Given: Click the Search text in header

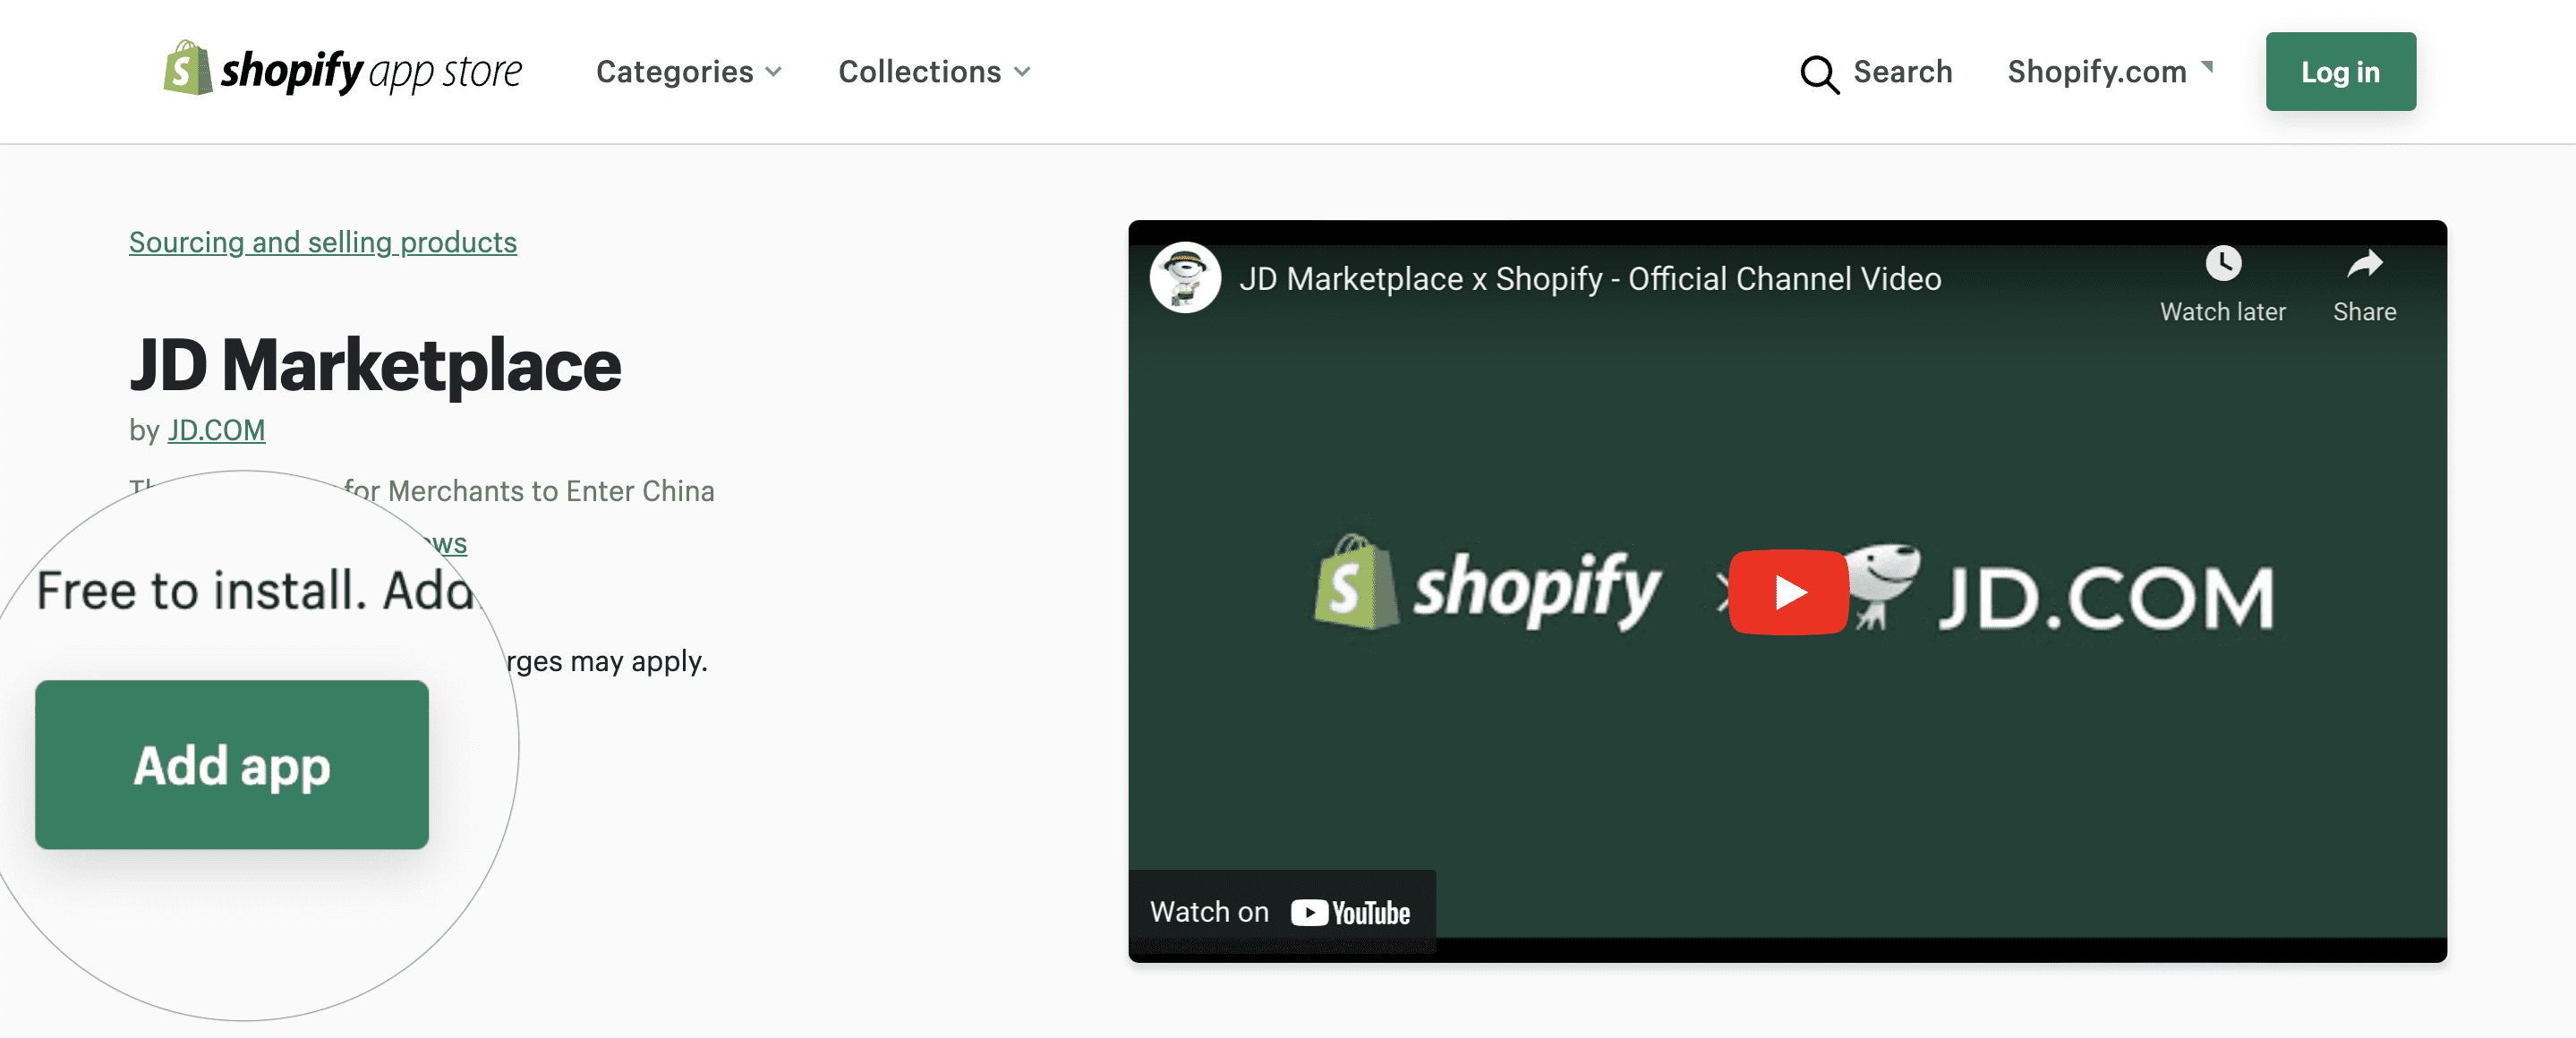Looking at the screenshot, I should click(1902, 72).
